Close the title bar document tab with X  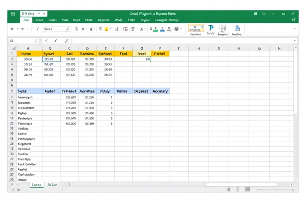coord(44,14)
